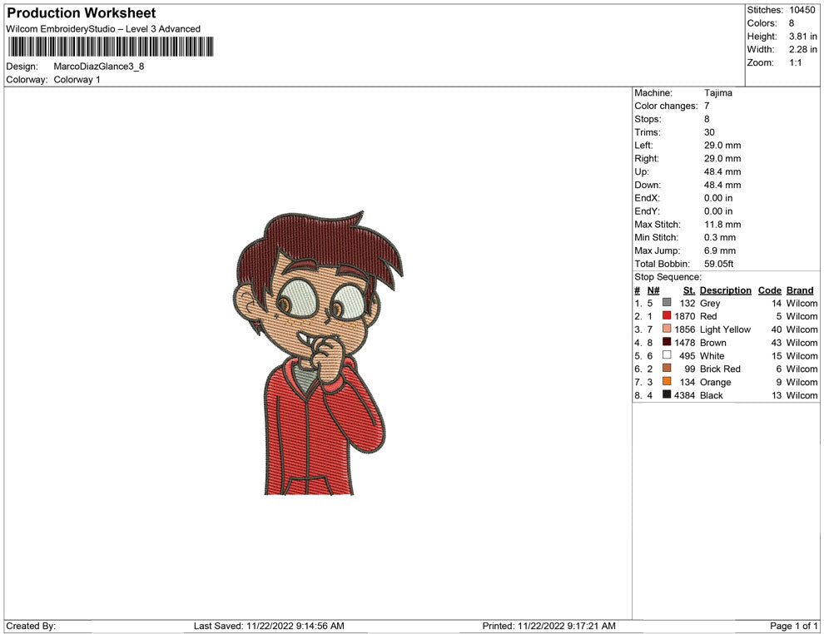Click the design name 'MarcoDiazGlance3_8'

[99, 67]
